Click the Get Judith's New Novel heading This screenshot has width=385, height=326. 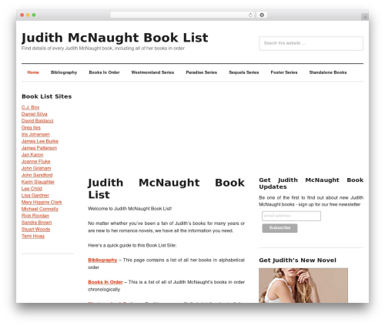click(297, 260)
